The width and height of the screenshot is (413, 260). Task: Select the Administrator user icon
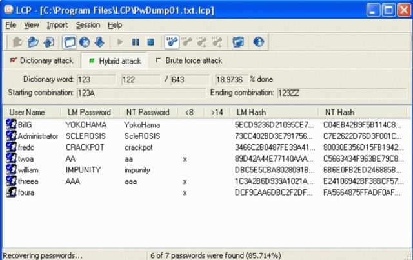(11, 136)
